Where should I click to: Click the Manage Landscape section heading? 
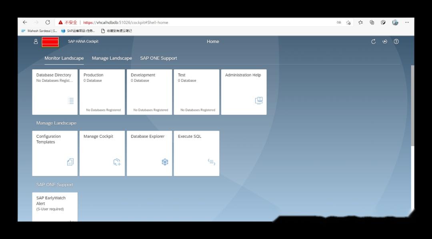(x=56, y=123)
